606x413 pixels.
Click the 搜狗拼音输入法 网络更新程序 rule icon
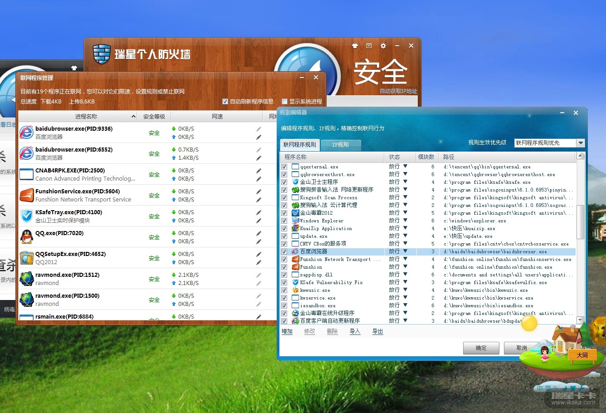click(295, 190)
